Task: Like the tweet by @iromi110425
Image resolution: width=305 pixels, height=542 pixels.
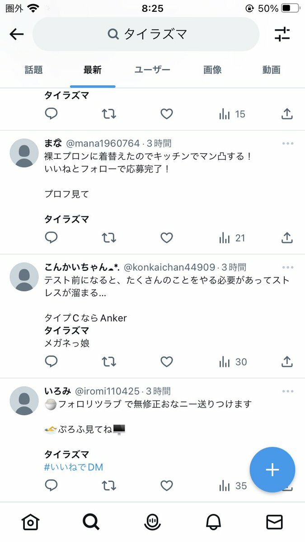Action: point(167,486)
